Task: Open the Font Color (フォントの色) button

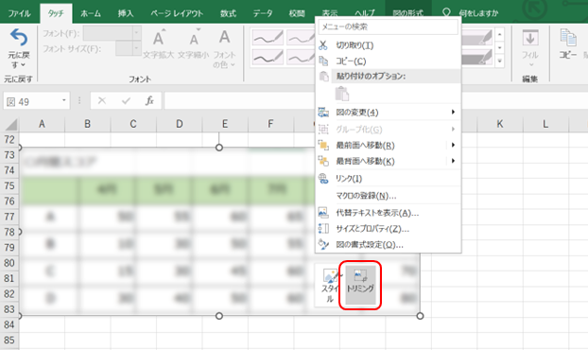Action: (x=224, y=49)
